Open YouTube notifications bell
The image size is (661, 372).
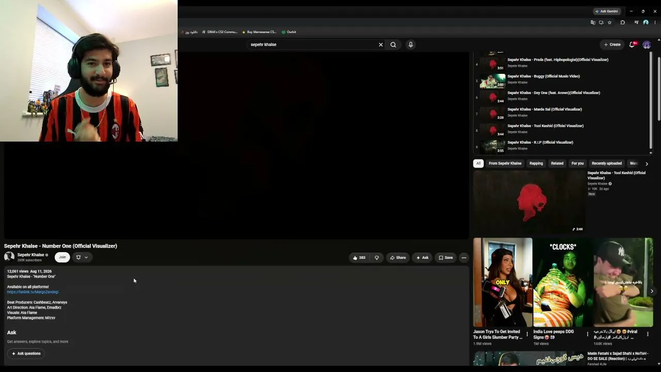click(x=632, y=44)
